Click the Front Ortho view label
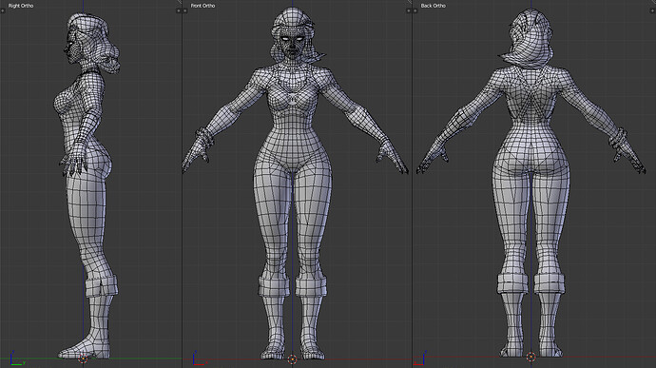 (203, 6)
